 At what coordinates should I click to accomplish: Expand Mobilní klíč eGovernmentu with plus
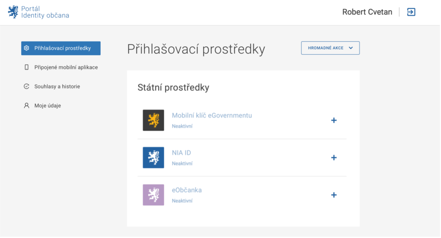[x=334, y=120]
